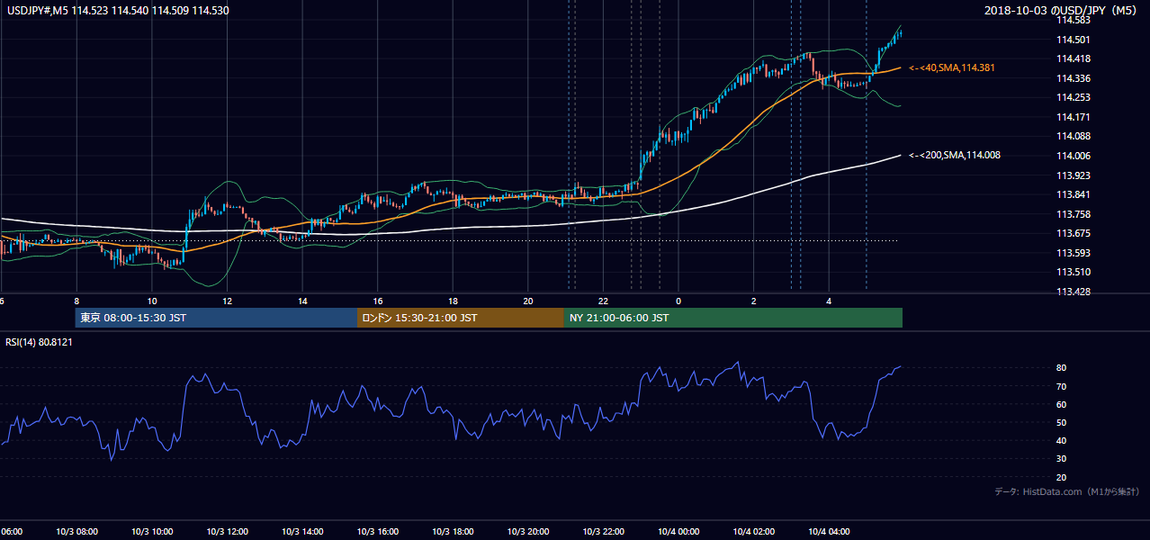Click hour label 8 on chart time axis
The image size is (1150, 540).
pyautogui.click(x=76, y=301)
